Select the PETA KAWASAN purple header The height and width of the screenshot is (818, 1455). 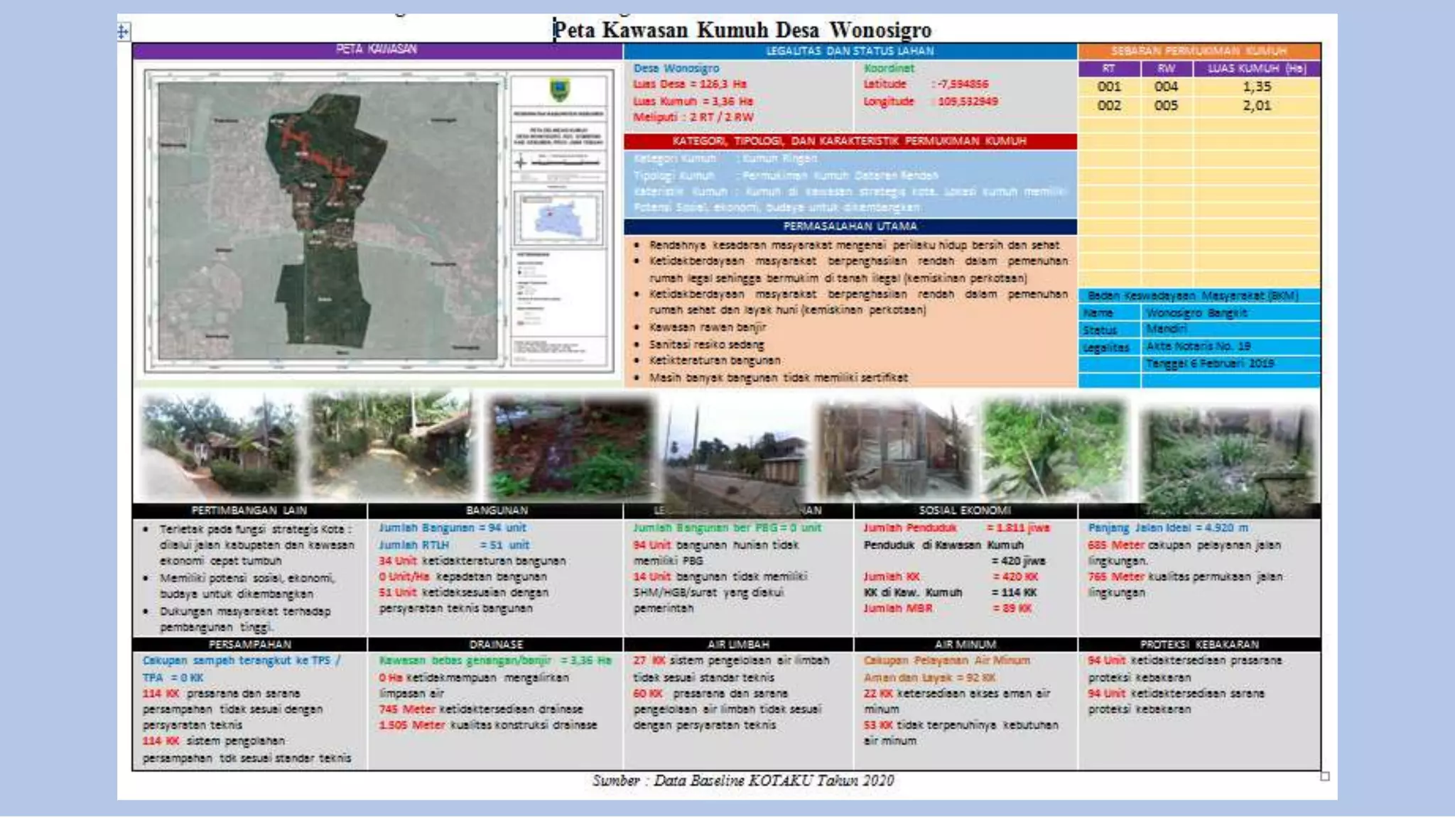[x=377, y=50]
